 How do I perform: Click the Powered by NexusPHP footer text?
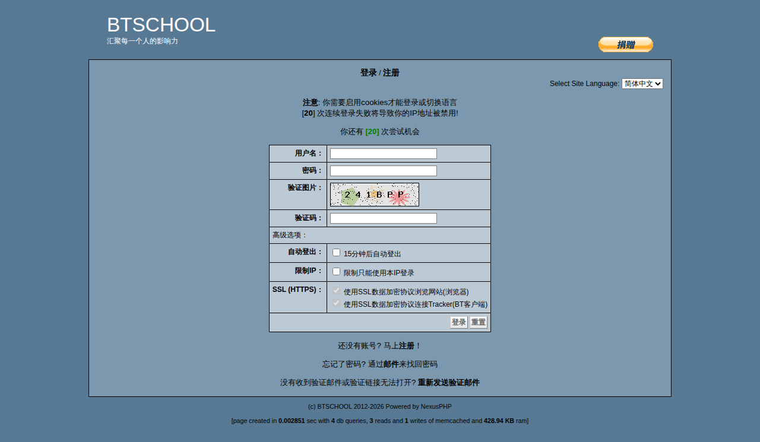click(x=419, y=407)
